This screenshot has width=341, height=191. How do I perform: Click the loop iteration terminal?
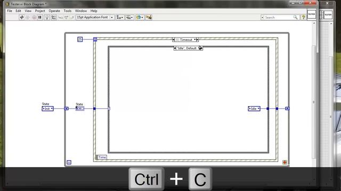[x=69, y=162]
